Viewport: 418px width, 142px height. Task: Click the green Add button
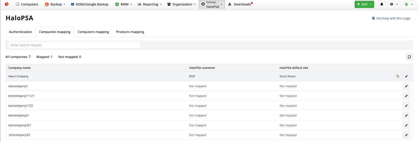tap(364, 4)
